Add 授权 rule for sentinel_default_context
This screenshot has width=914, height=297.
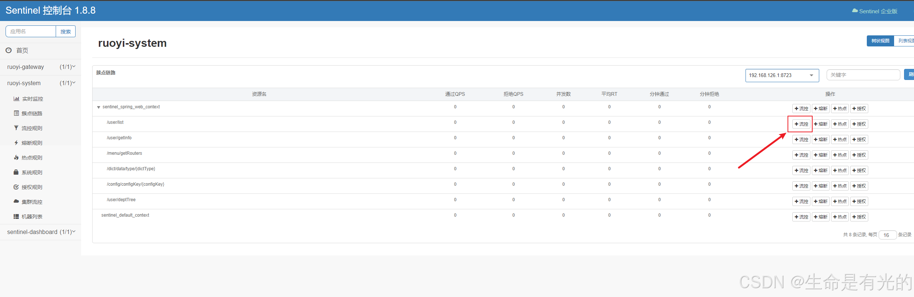[859, 217]
